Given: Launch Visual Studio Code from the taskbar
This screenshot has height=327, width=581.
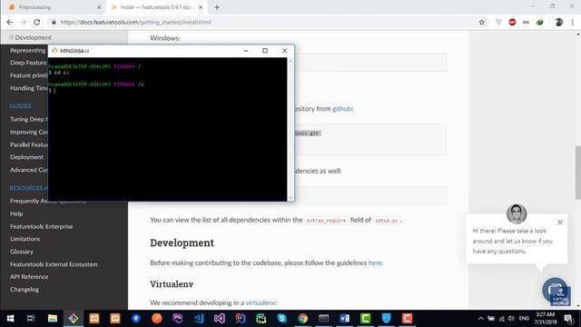Looking at the screenshot, I should pyautogui.click(x=199, y=319).
